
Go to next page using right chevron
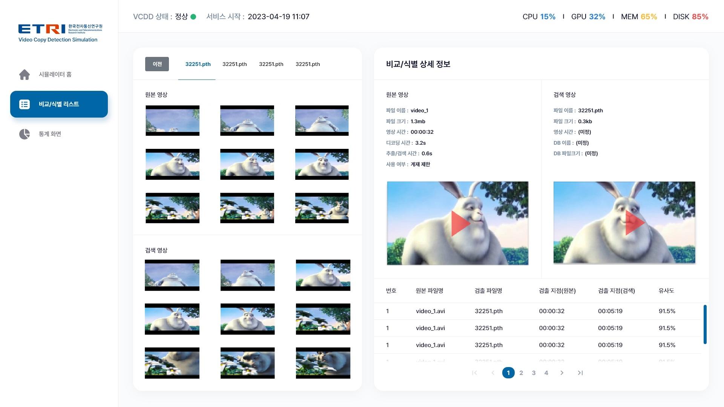pos(562,373)
